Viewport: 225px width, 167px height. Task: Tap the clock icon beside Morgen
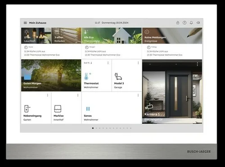pos(87,47)
